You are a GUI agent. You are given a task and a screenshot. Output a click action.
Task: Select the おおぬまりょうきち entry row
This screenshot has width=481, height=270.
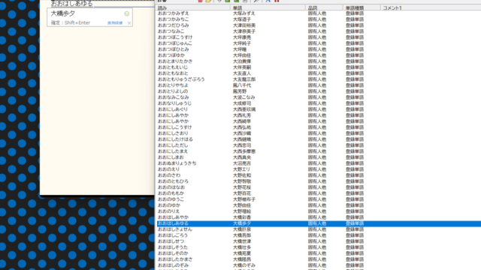pyautogui.click(x=319, y=163)
